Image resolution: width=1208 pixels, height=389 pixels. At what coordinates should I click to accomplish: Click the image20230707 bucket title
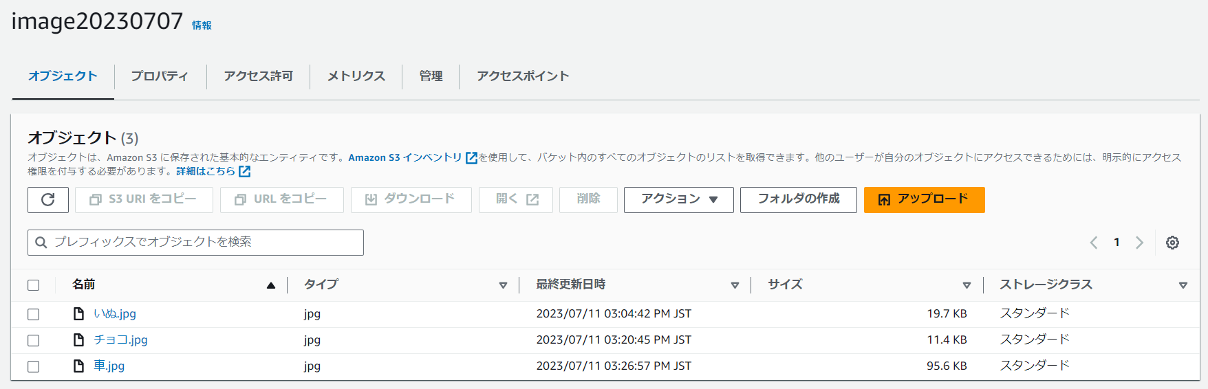click(x=97, y=22)
